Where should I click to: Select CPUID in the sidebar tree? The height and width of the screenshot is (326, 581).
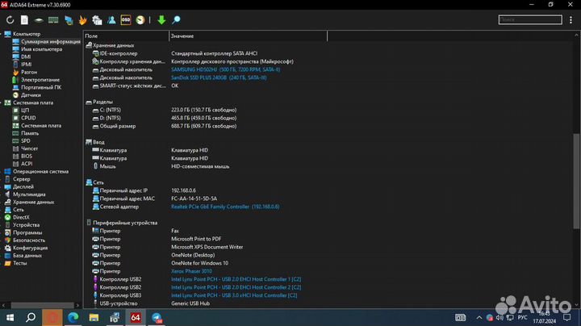28,118
